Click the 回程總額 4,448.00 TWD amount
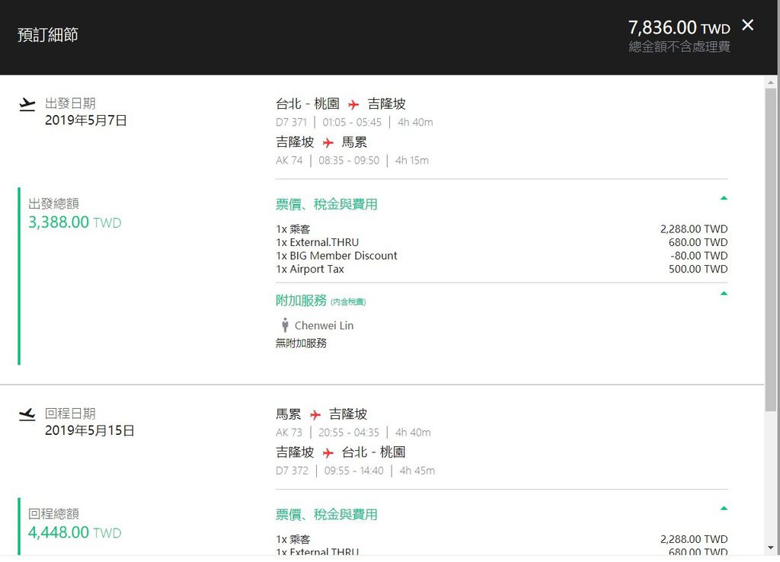The height and width of the screenshot is (562, 780). (74, 533)
